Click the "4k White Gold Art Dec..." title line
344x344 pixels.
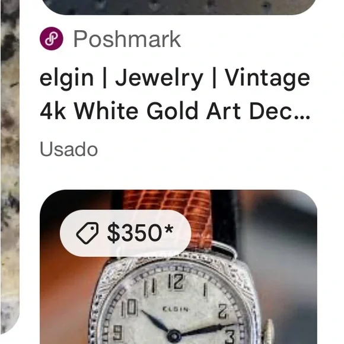pyautogui.click(x=175, y=111)
